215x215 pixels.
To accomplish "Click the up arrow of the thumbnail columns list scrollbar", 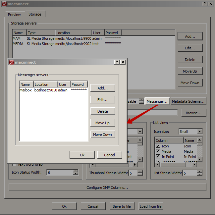I will point(140,140).
